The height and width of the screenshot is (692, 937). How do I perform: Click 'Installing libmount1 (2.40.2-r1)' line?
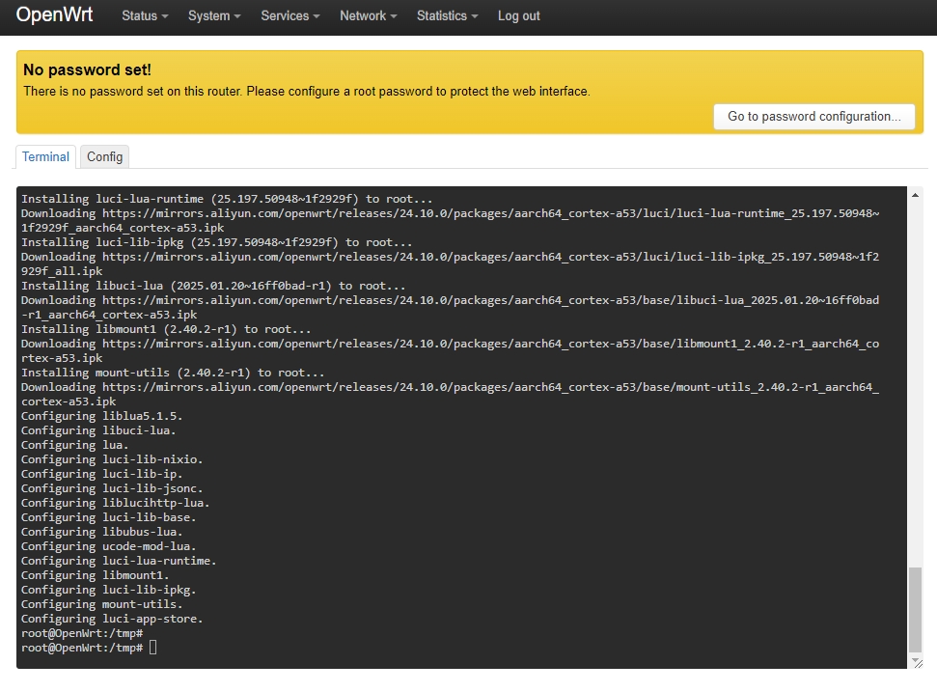coord(166,329)
